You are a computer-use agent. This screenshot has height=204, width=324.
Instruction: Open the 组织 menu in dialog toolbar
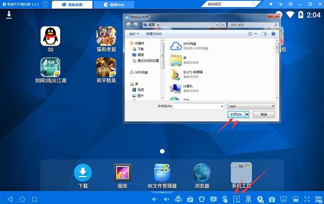[x=134, y=34]
